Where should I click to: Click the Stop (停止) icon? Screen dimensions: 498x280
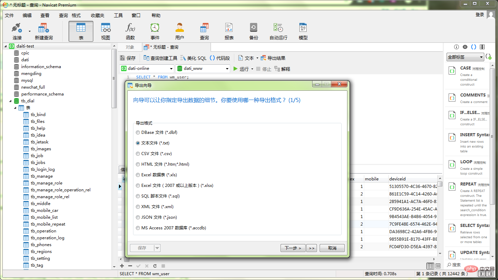263,69
